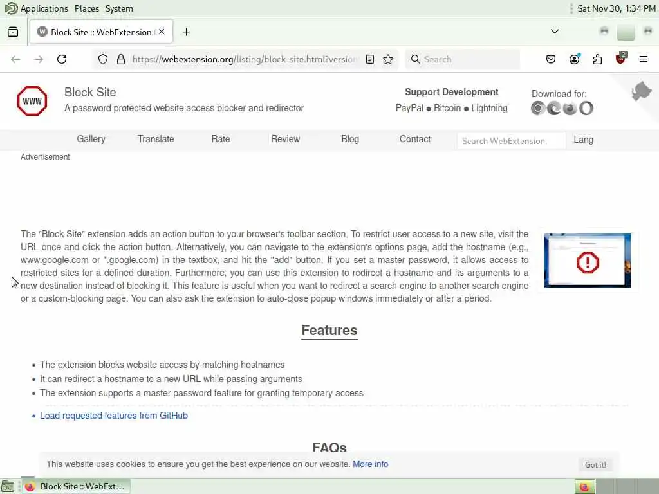The width and height of the screenshot is (659, 494).
Task: Go back to the previous page
Action: (x=15, y=59)
